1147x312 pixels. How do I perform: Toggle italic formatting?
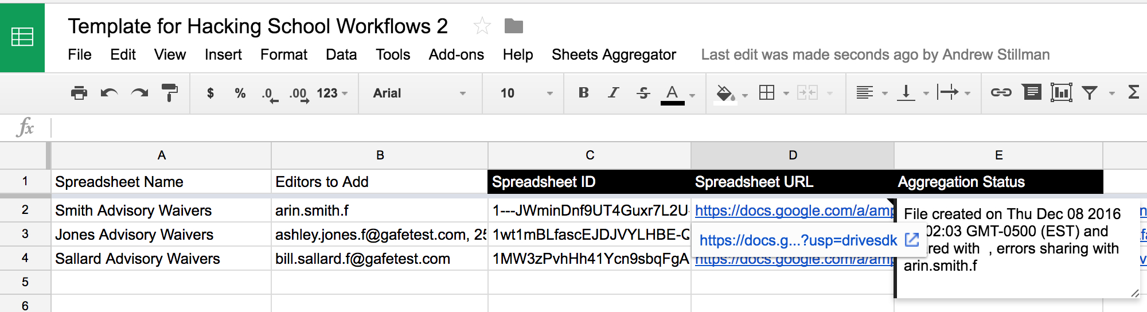(614, 93)
